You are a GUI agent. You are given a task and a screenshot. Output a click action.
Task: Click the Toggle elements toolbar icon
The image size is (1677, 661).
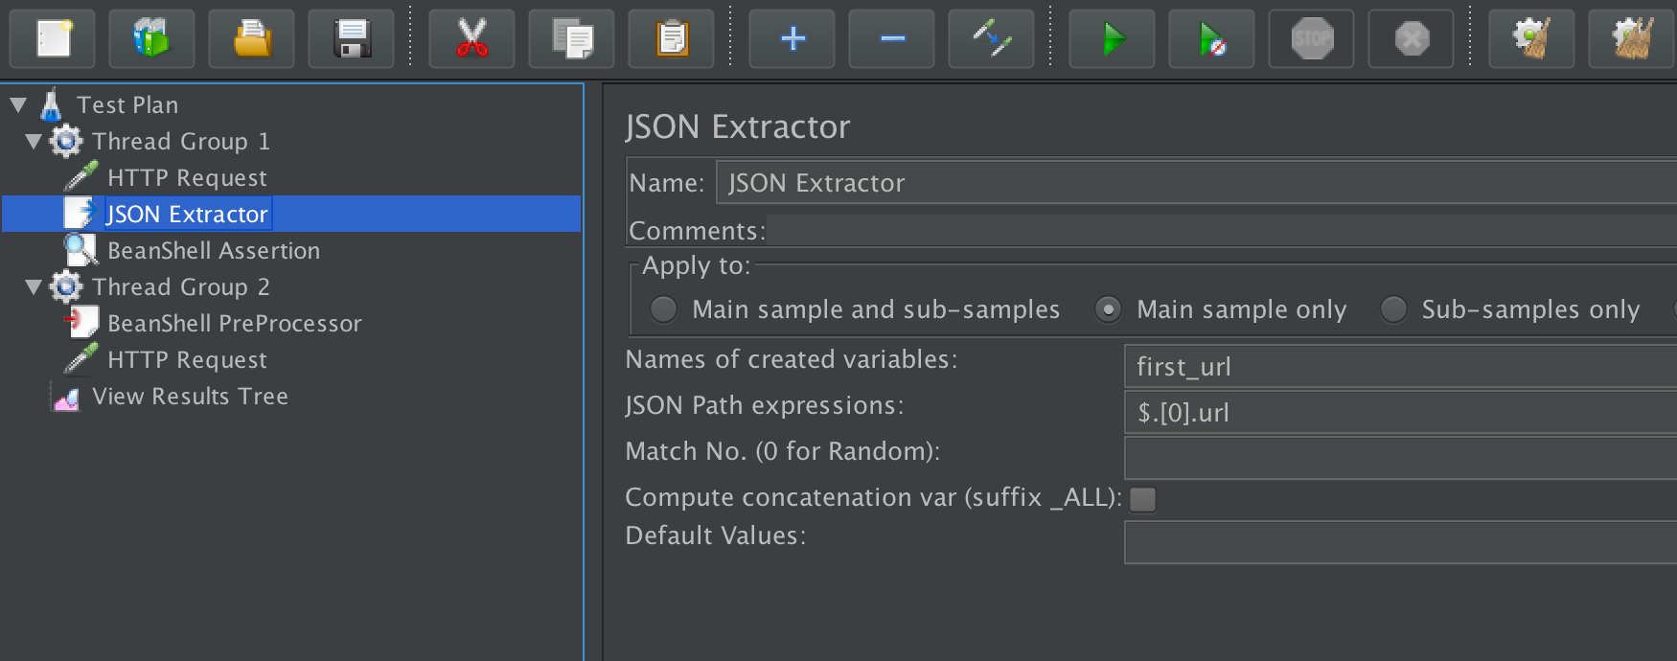991,39
